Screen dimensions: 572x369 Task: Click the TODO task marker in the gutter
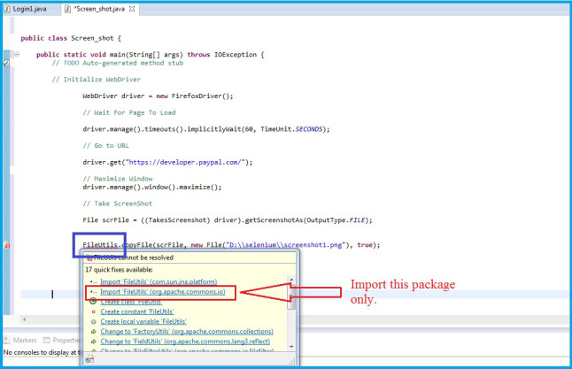coord(6,63)
